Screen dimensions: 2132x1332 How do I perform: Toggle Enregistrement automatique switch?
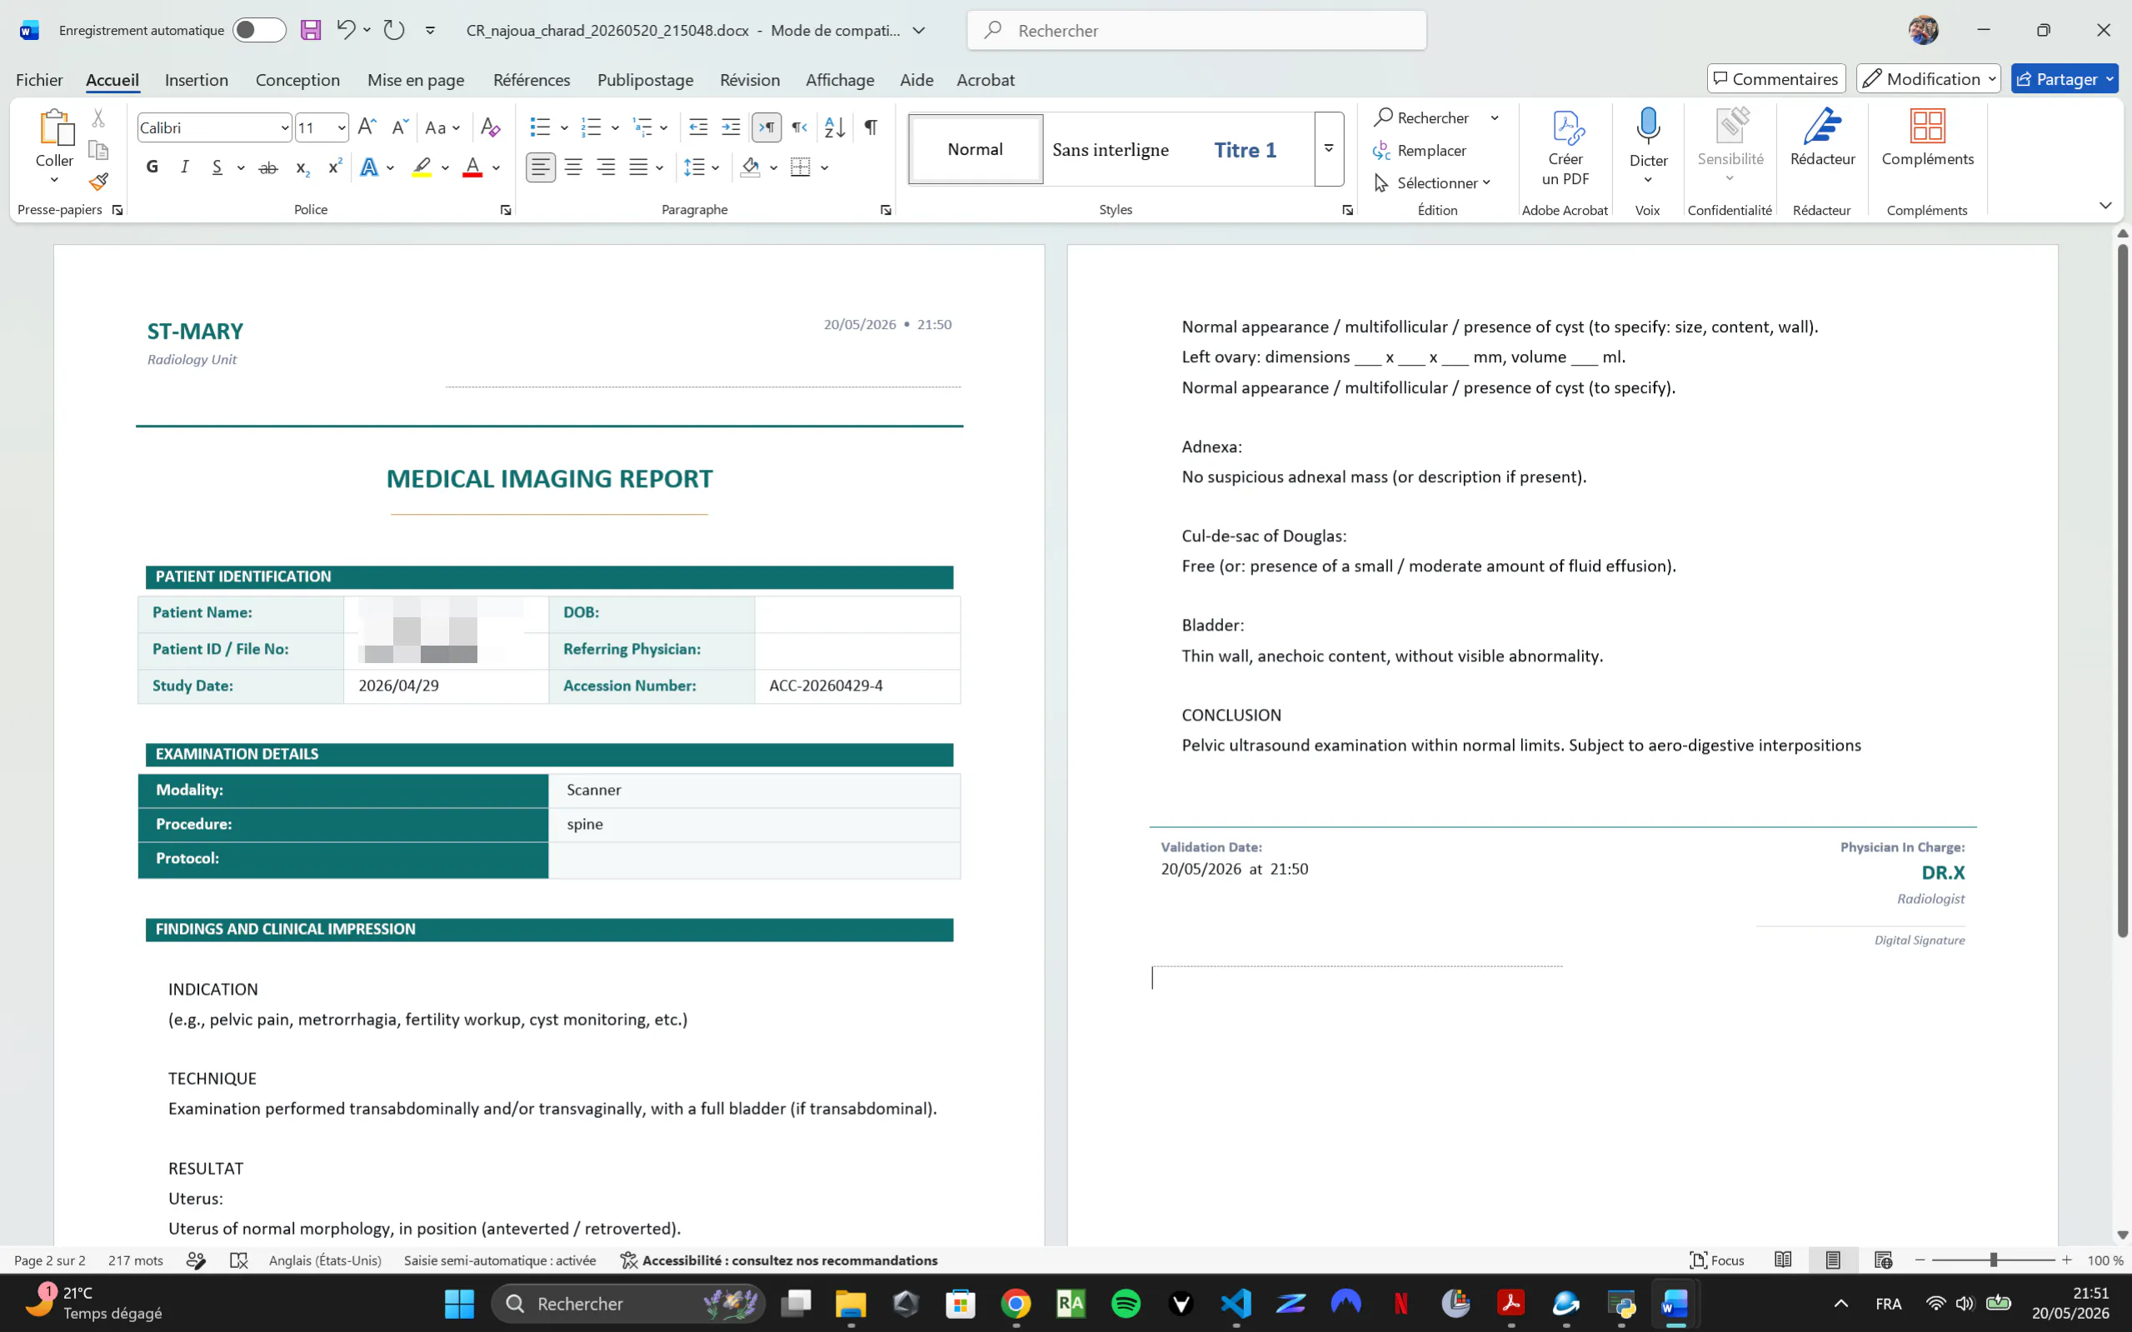pyautogui.click(x=259, y=30)
